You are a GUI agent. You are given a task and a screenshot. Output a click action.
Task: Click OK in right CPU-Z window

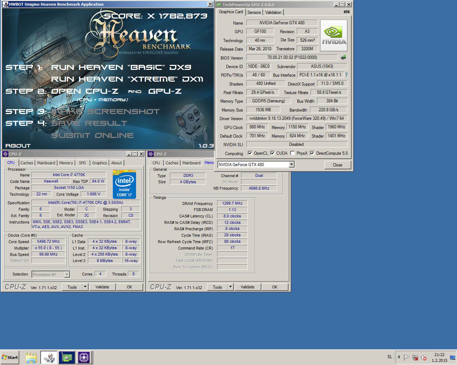(x=275, y=287)
